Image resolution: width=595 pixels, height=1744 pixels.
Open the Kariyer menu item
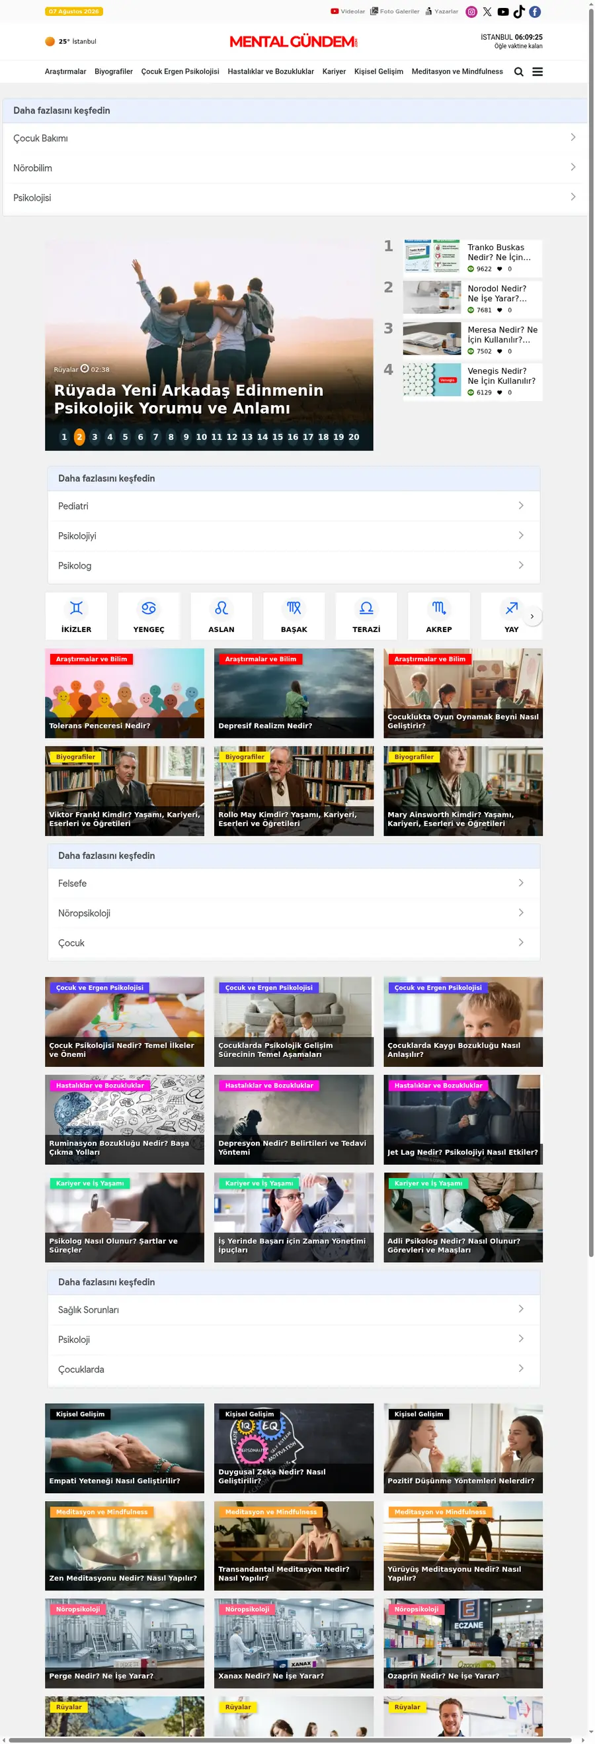334,71
